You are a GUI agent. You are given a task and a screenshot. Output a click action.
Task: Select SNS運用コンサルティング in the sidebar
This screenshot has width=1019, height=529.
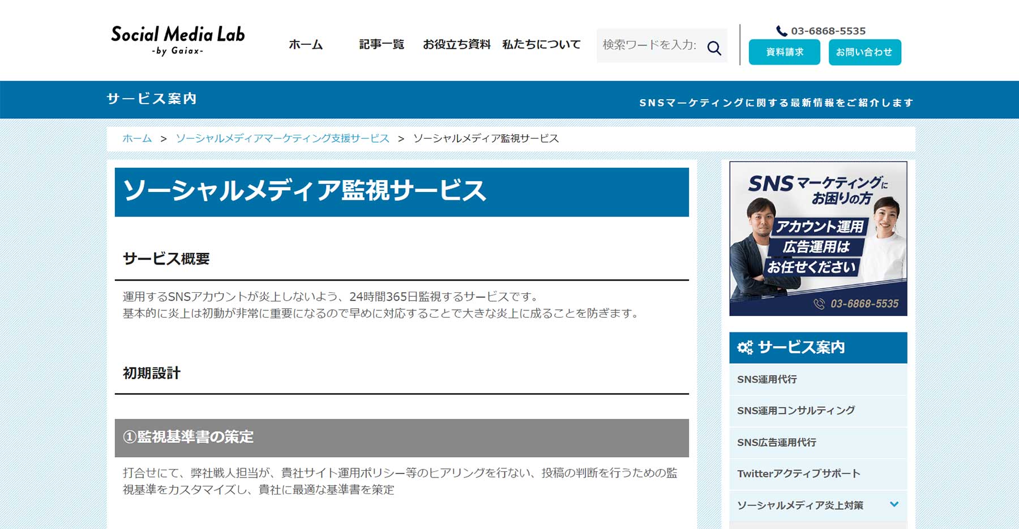(x=796, y=411)
